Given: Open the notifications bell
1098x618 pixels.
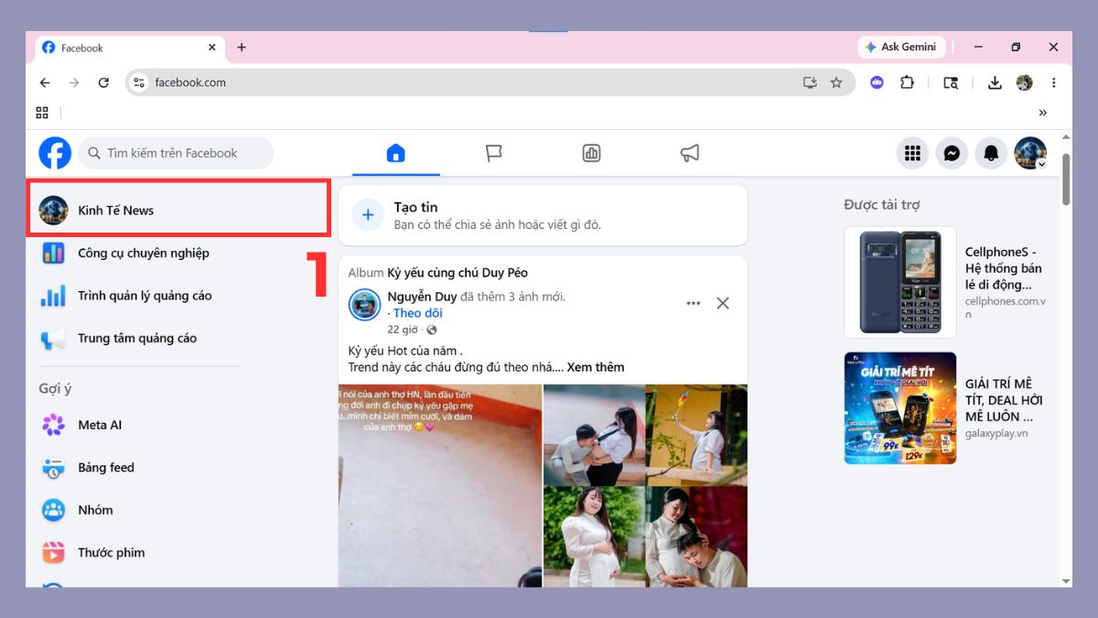Looking at the screenshot, I should click(x=991, y=154).
